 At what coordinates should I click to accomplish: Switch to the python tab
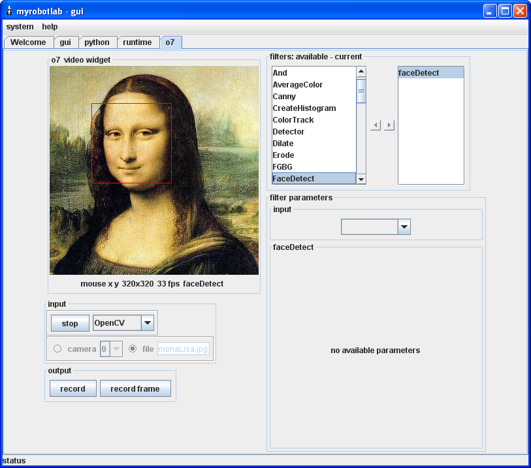(97, 42)
